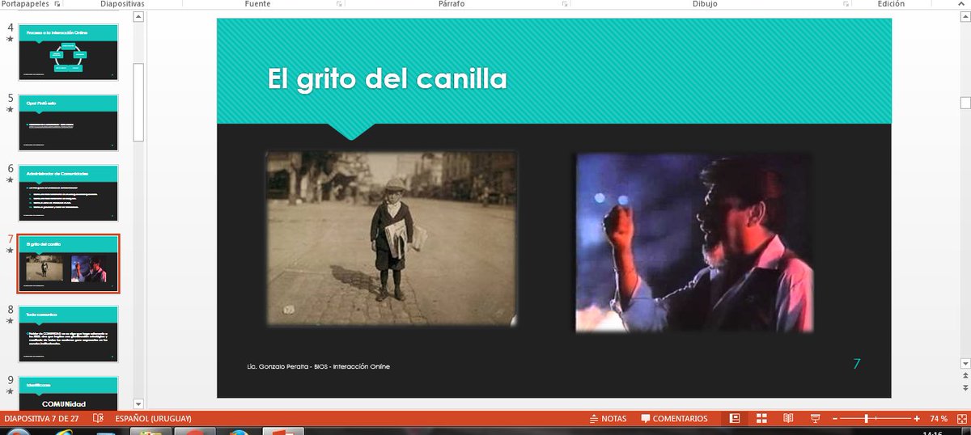Click footer text Lic. Gonzalo Peralta
Viewport: 971px width, 435px height.
pyautogui.click(x=319, y=366)
